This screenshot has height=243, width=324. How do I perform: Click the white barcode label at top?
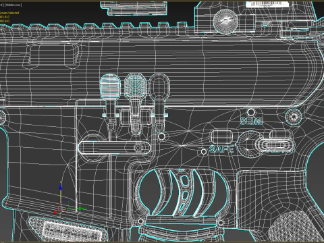[267, 5]
